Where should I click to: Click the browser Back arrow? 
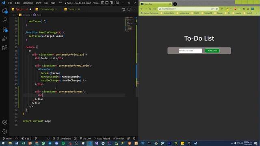coord(141,9)
